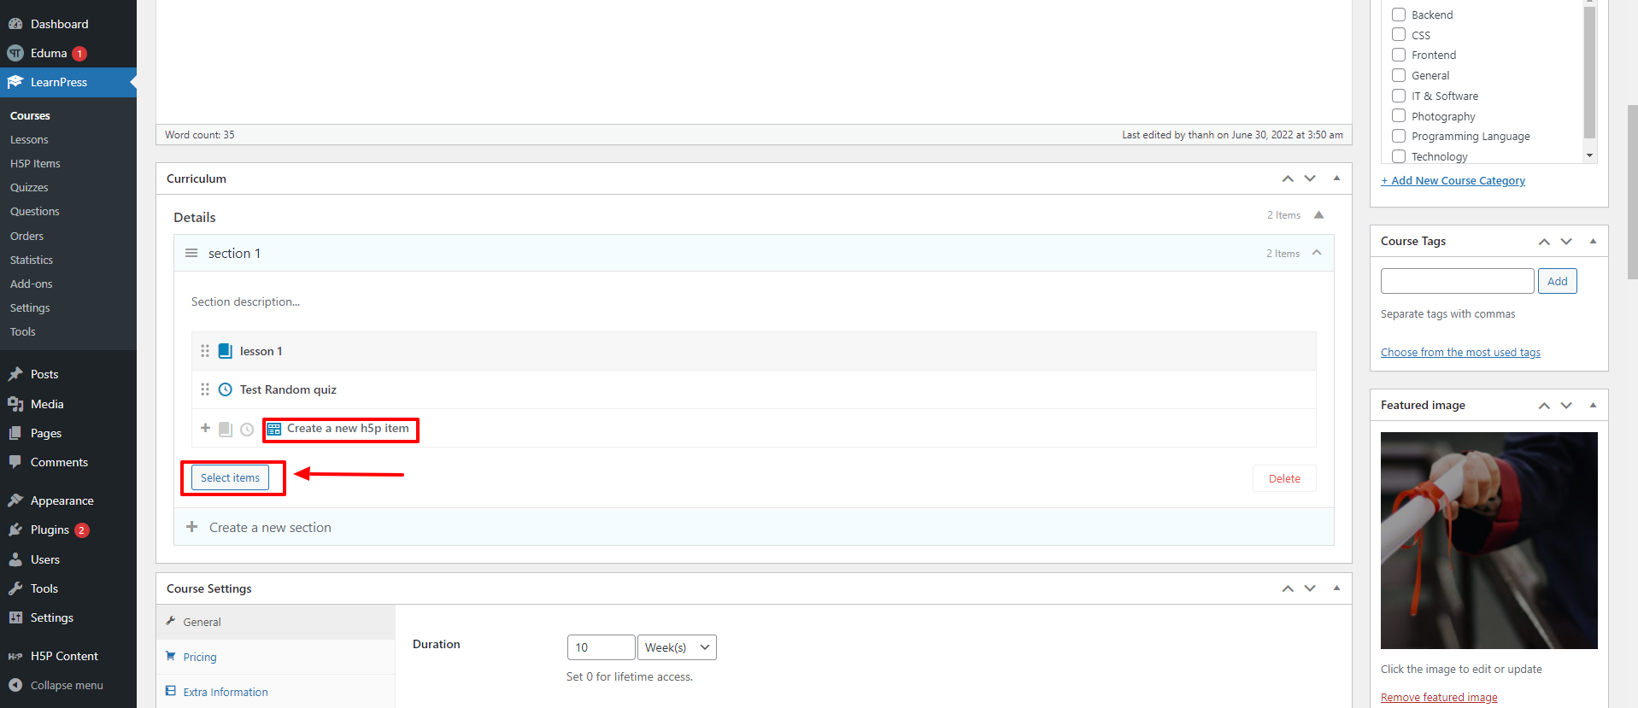
Task: Move Curriculum panel down with arrow
Action: coord(1310,178)
